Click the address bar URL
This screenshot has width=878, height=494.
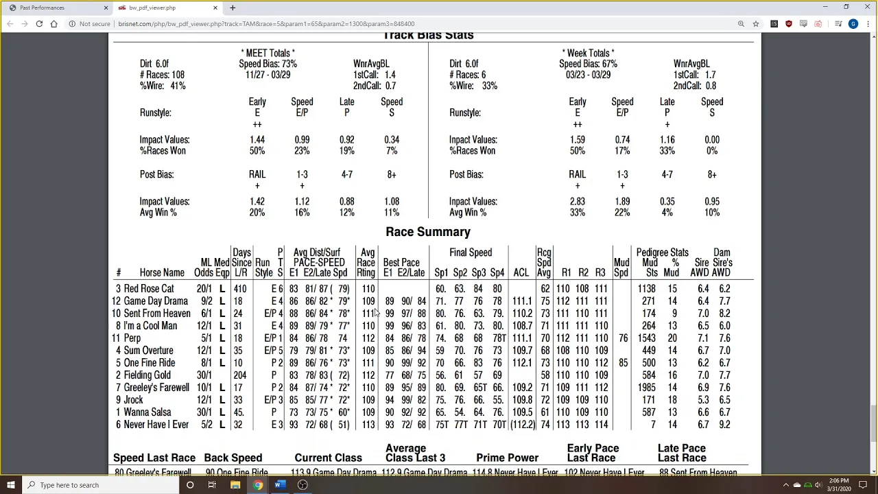[x=266, y=24]
